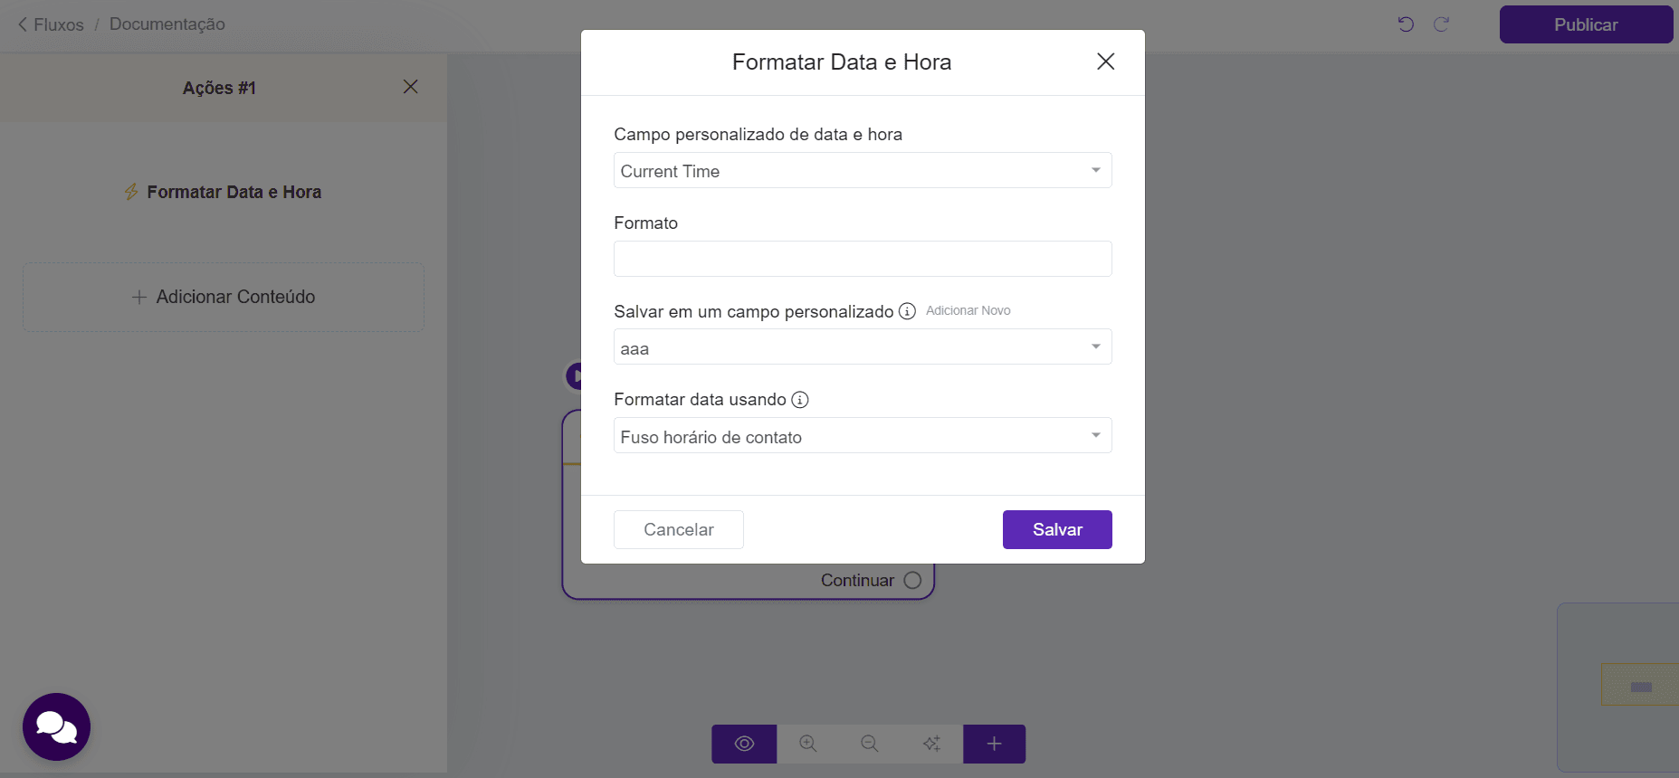
Task: Expand the aaa custom field dropdown
Action: (x=863, y=346)
